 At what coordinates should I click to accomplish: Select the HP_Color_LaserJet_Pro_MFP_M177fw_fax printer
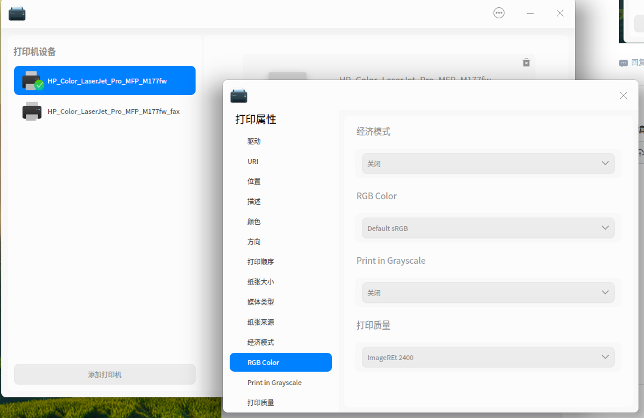pos(105,112)
